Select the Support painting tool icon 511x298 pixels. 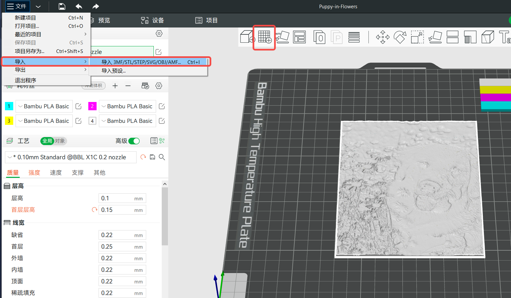pyautogui.click(x=470, y=37)
